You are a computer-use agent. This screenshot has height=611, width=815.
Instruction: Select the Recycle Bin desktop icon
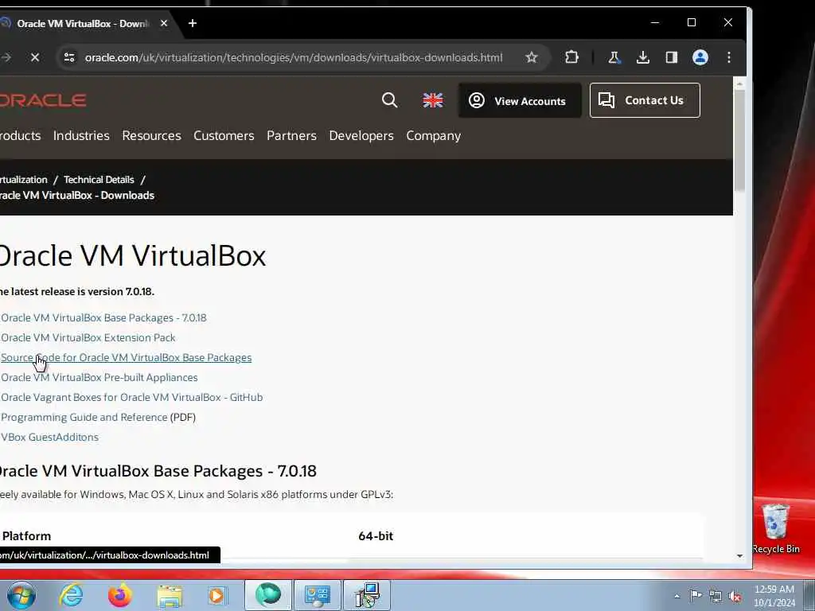pos(776,528)
